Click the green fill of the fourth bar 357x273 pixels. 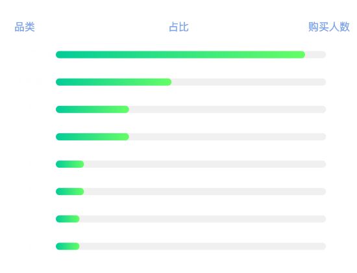click(x=92, y=137)
